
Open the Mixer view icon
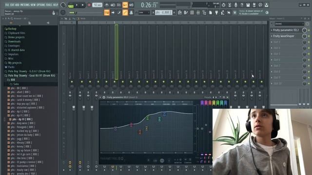coord(198,13)
